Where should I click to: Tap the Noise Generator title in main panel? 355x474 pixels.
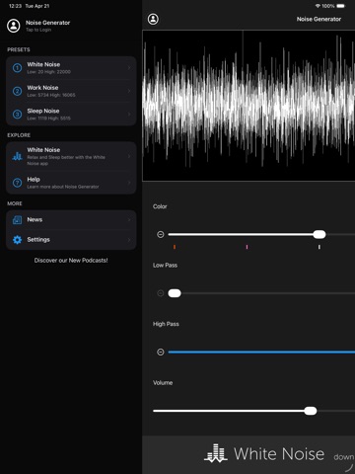click(319, 19)
